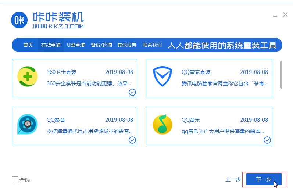Click the QQ音乐 title text
Viewport: 293px width, 193px height.
click(x=191, y=120)
